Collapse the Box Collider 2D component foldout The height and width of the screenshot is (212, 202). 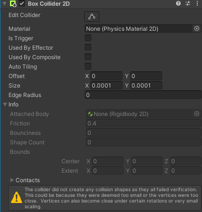point(5,4)
